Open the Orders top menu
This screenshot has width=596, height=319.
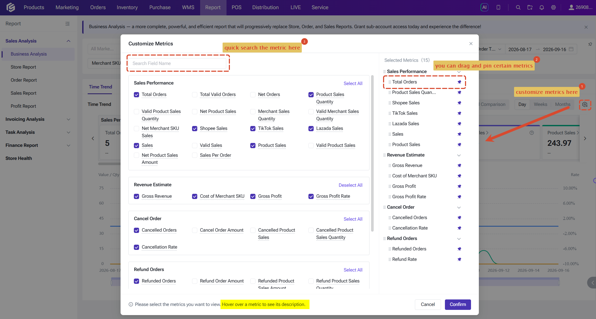(98, 7)
